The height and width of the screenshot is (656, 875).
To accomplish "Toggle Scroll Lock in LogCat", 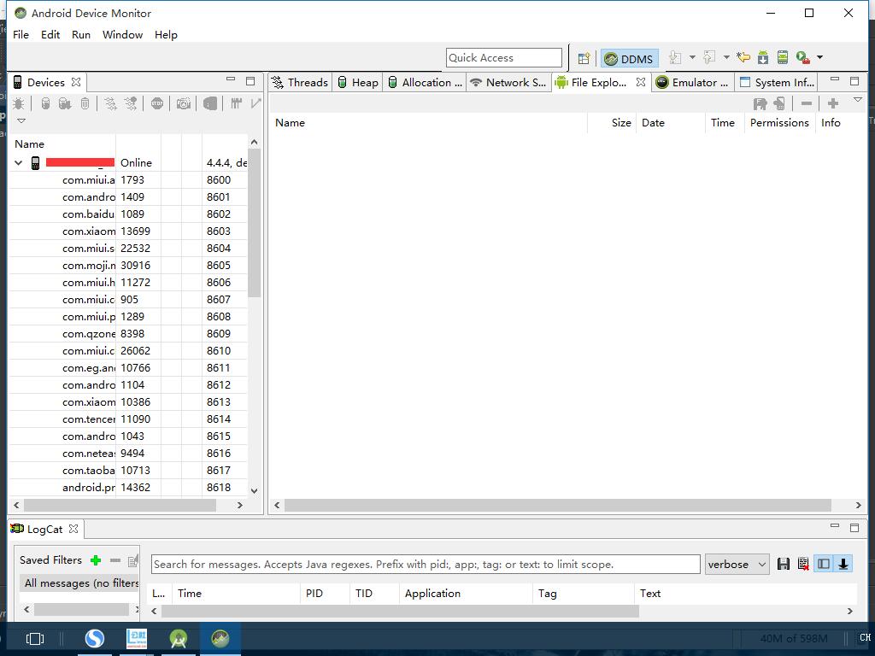I will point(843,564).
